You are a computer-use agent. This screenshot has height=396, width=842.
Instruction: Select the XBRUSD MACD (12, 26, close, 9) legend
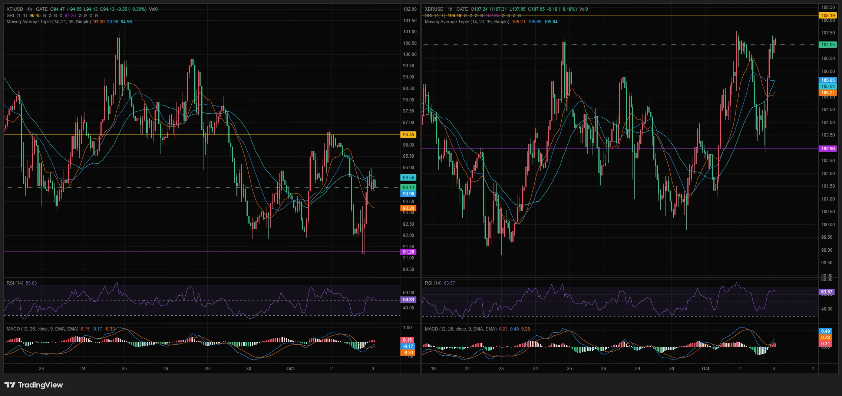pos(460,329)
